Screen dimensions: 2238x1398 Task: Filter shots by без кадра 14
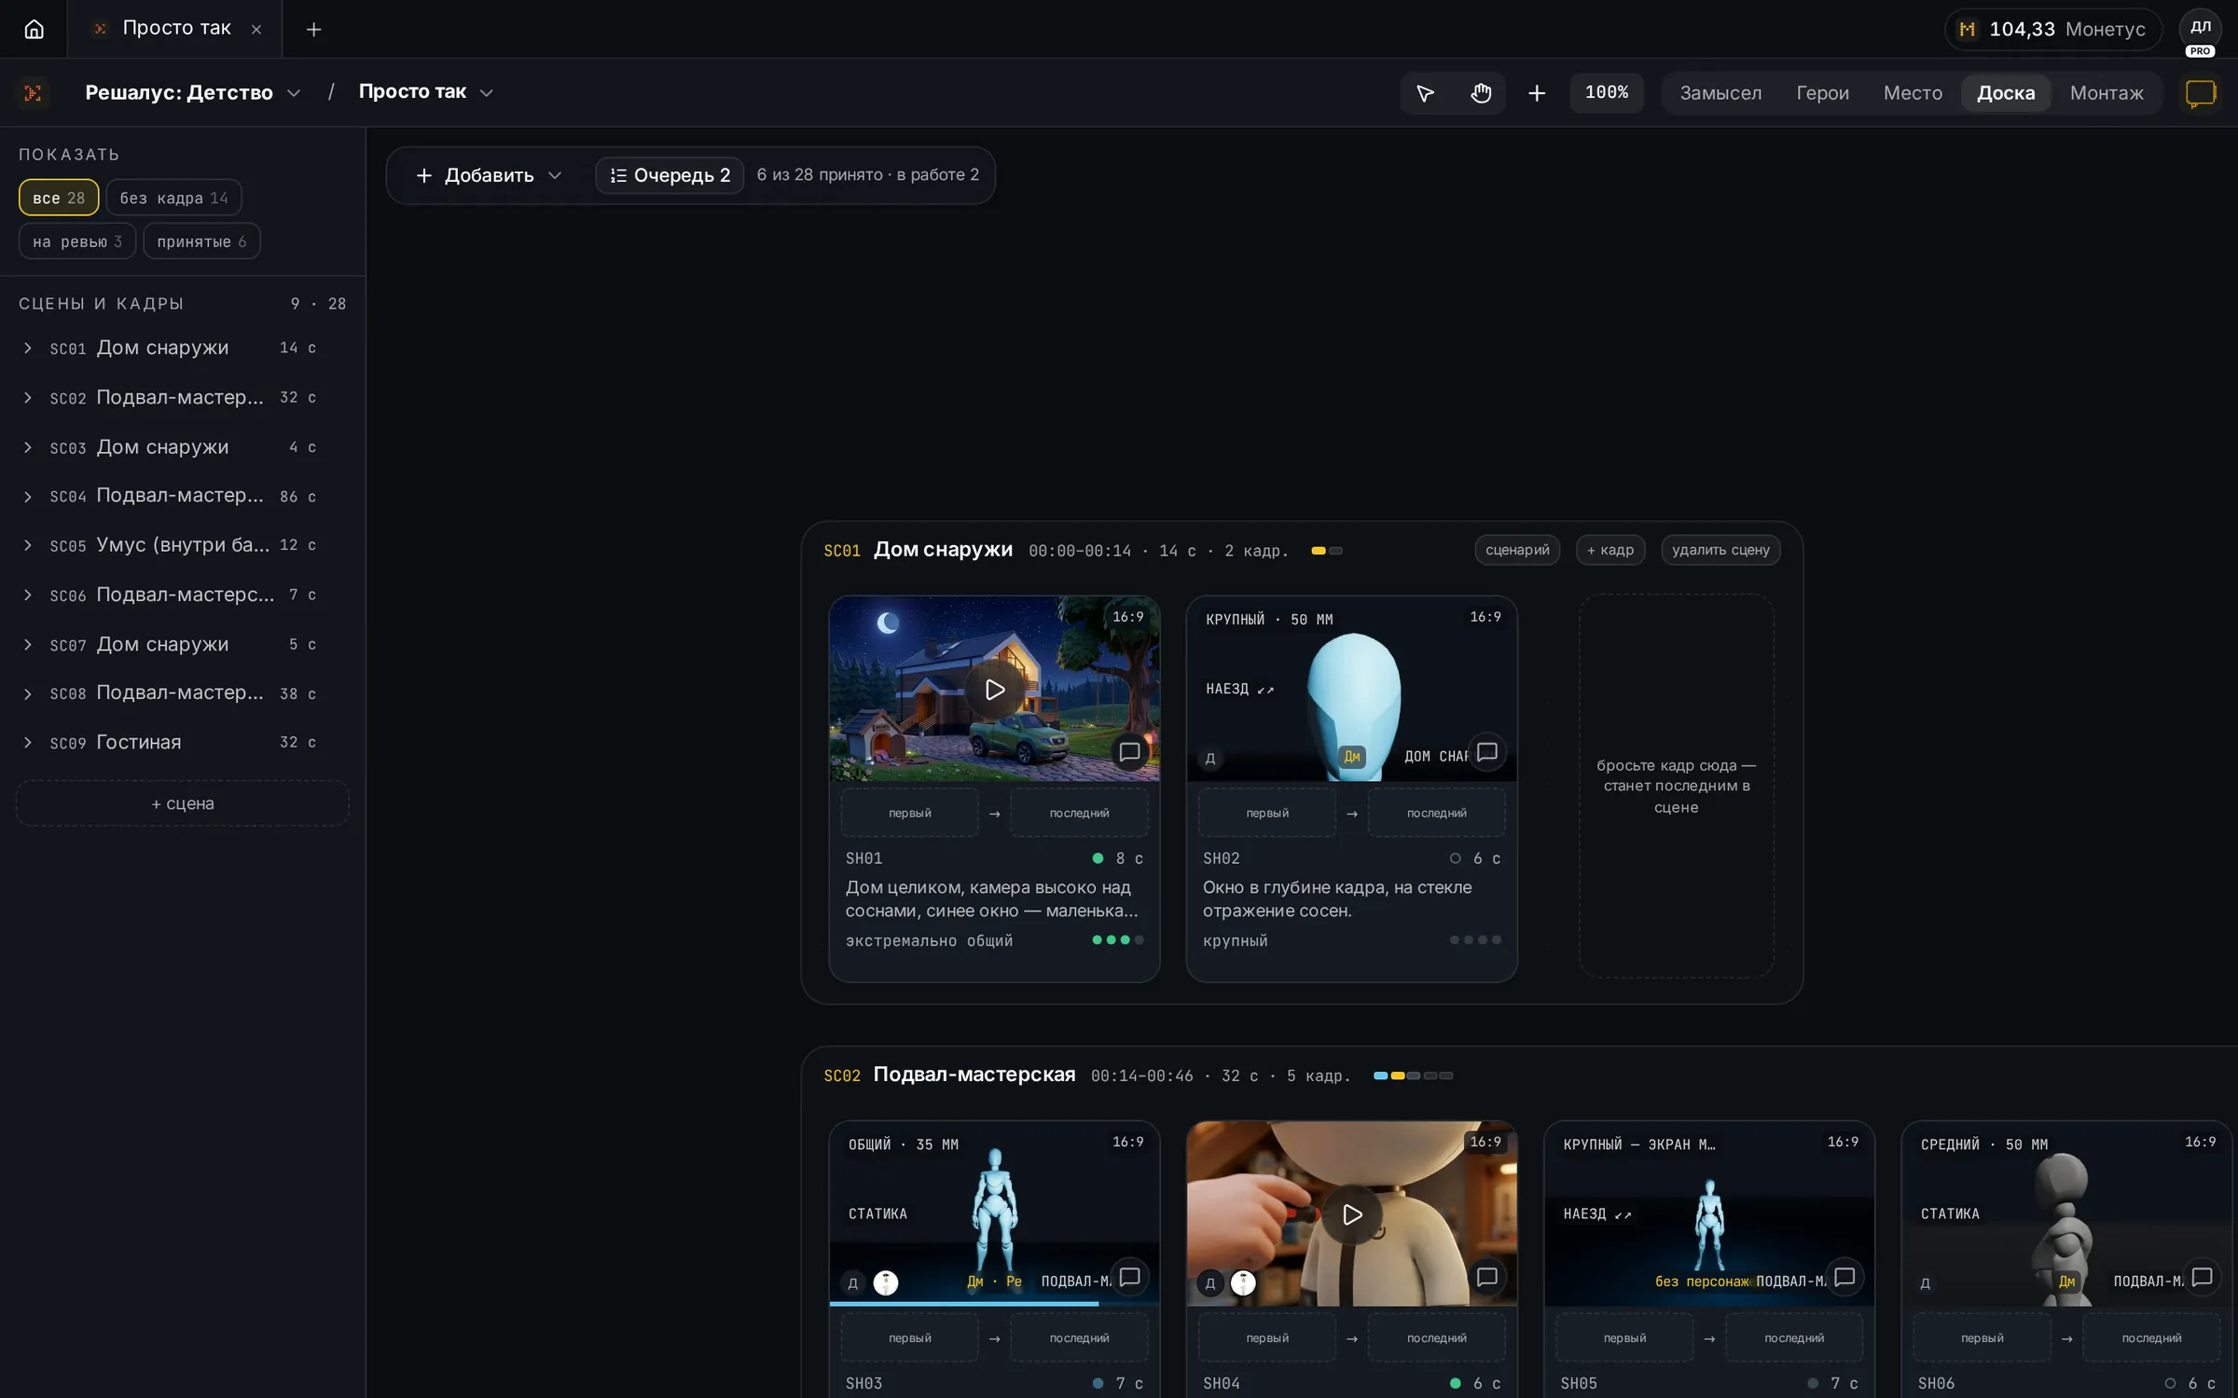(173, 198)
